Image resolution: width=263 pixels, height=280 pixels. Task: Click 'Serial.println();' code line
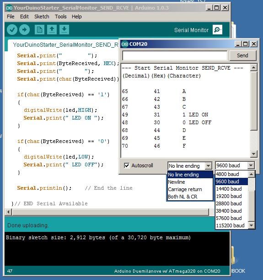pos(44,188)
